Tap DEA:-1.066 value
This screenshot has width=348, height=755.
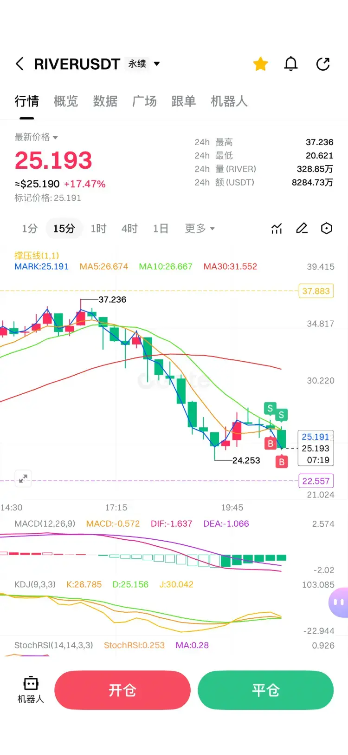(226, 523)
